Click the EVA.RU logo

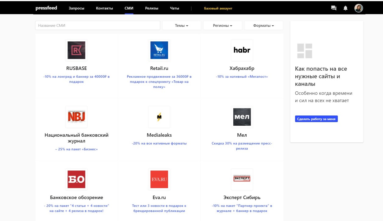click(159, 179)
